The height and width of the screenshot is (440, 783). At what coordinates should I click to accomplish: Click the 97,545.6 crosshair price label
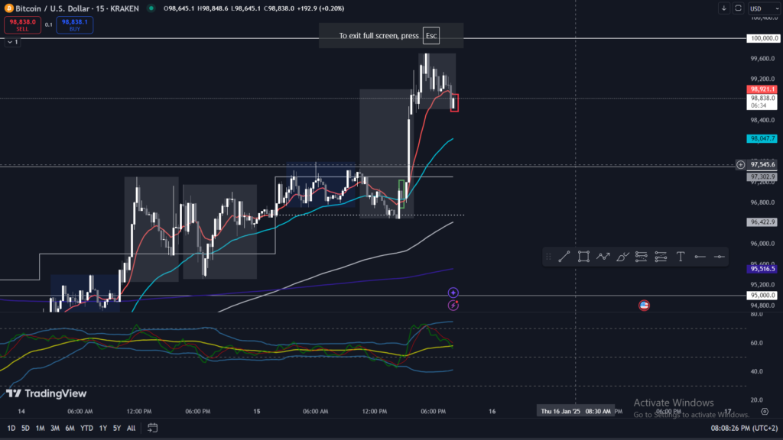(762, 164)
